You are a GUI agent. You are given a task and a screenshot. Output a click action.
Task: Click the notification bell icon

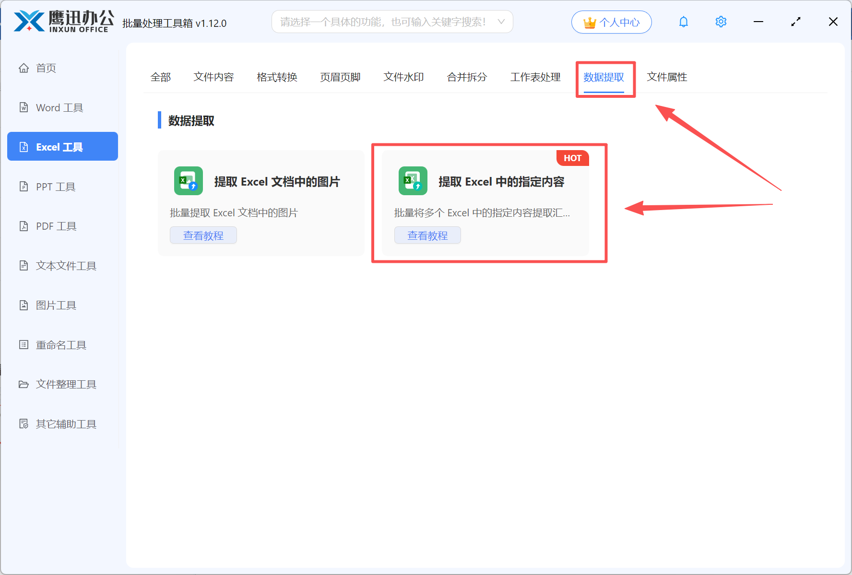tap(683, 22)
